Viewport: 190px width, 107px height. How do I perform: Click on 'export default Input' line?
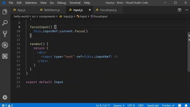(45, 82)
